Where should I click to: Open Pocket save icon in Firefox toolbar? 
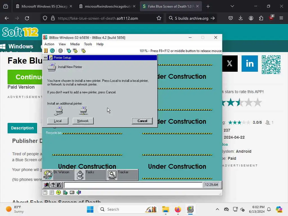tap(231, 18)
